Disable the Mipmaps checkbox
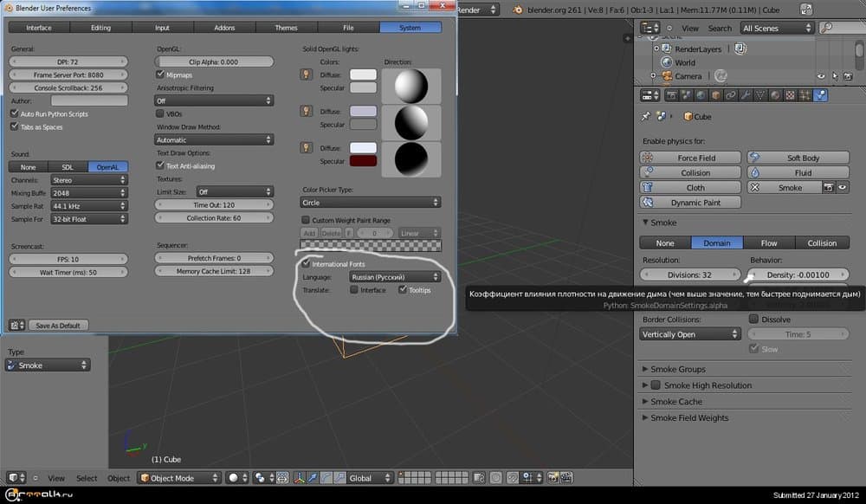Image resolution: width=866 pixels, height=504 pixels. (160, 75)
